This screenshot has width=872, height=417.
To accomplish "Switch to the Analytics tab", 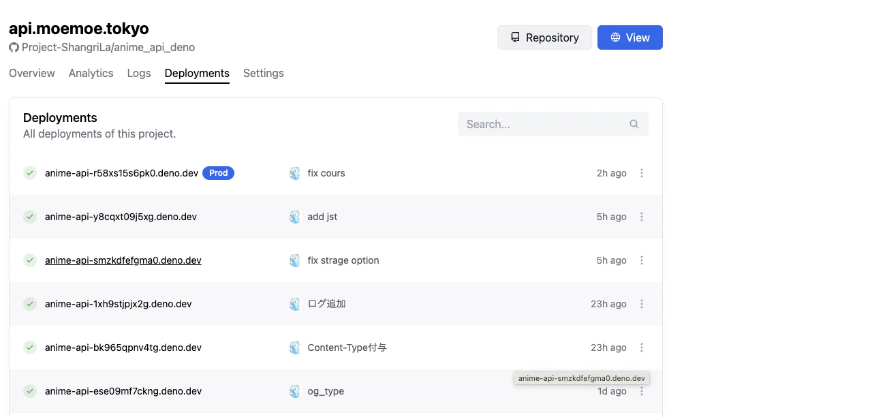I will point(91,73).
